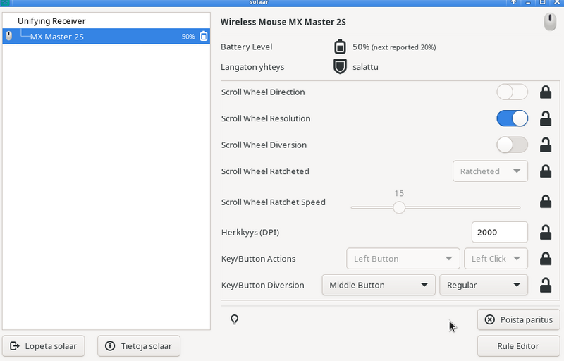Image resolution: width=564 pixels, height=361 pixels.
Task: Click the lock icon for Scroll Wheel Resolution
Action: [546, 118]
